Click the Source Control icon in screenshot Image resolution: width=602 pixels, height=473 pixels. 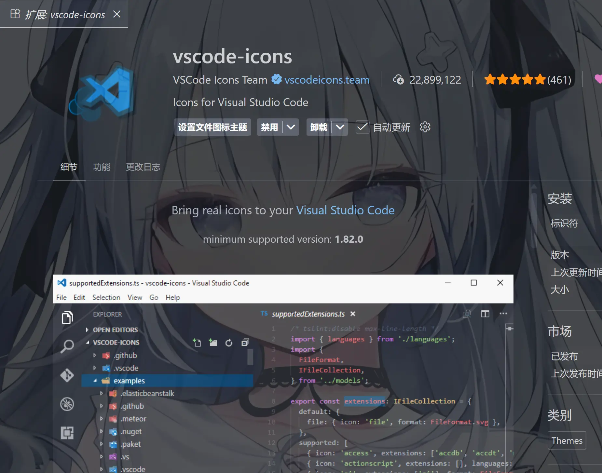point(67,375)
